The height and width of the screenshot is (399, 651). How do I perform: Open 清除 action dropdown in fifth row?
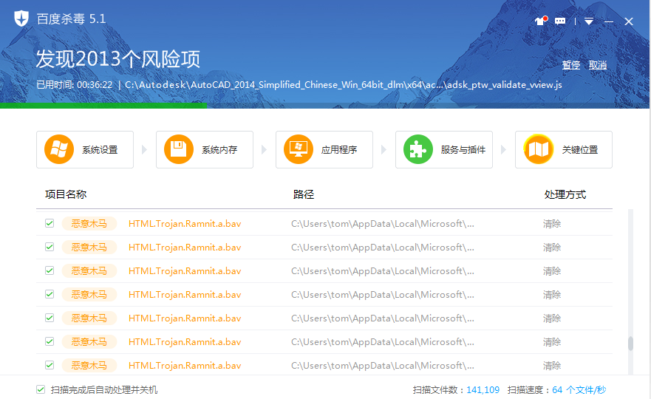pos(552,318)
